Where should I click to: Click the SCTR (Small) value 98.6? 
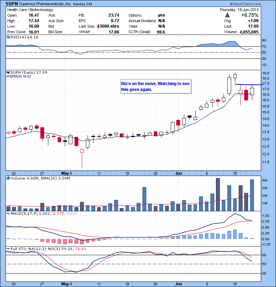161,32
